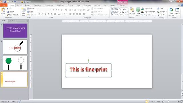Switch to the Outline pane tab
This screenshot has width=183, height=103.
pos(13,21)
